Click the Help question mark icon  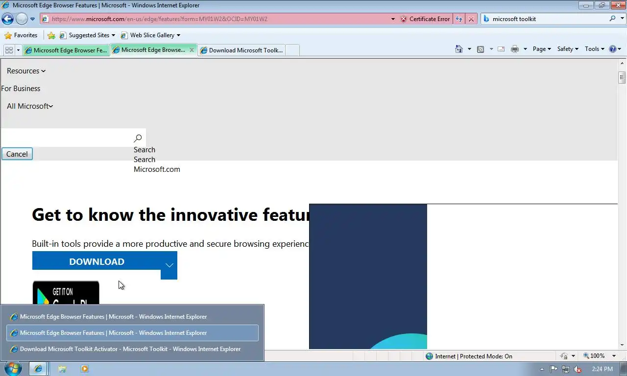(612, 49)
